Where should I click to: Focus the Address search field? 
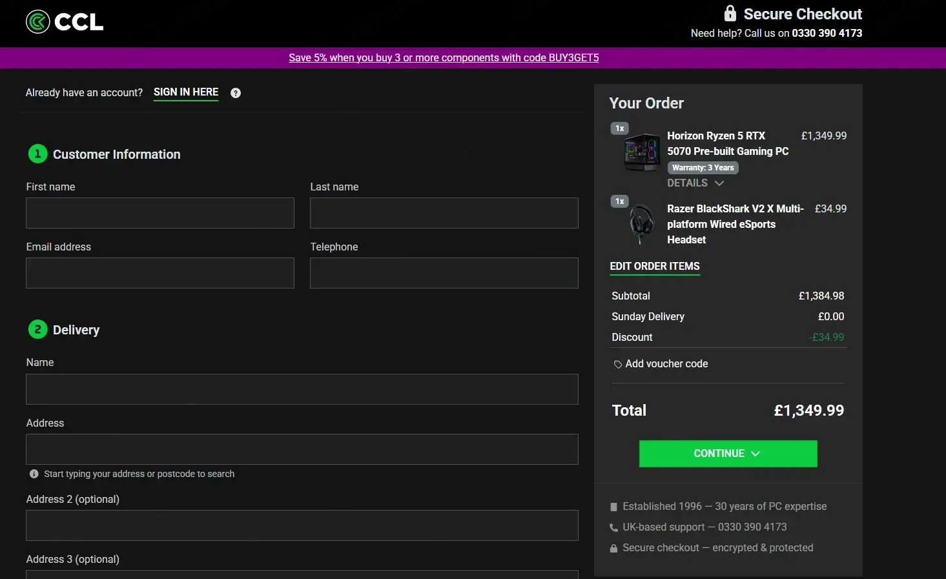coord(302,449)
